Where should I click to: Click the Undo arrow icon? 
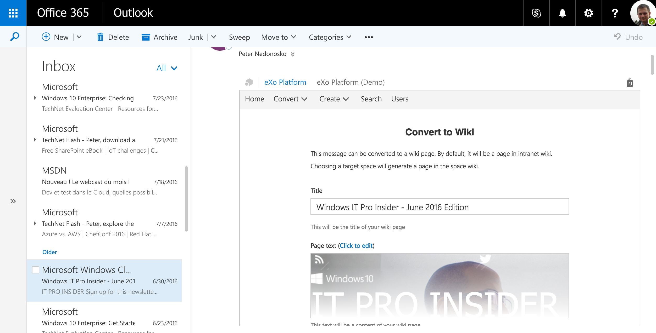[617, 37]
